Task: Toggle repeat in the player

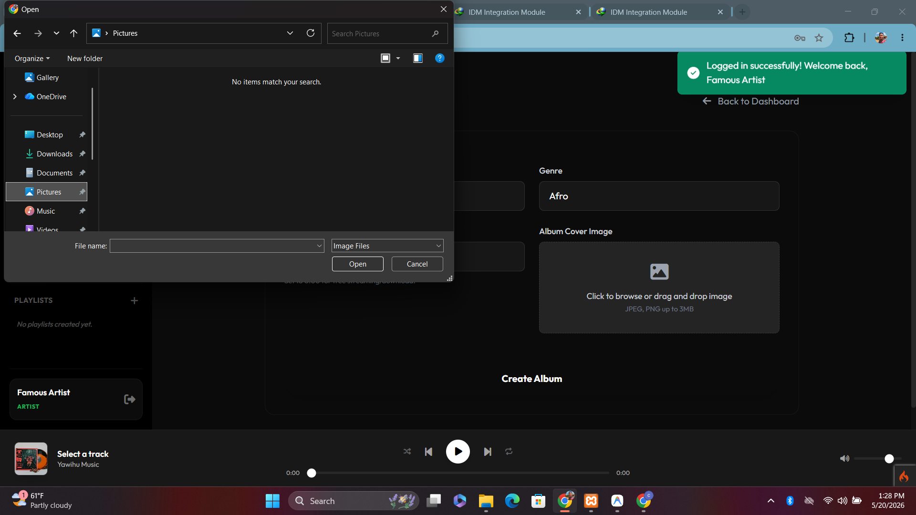Action: (509, 451)
